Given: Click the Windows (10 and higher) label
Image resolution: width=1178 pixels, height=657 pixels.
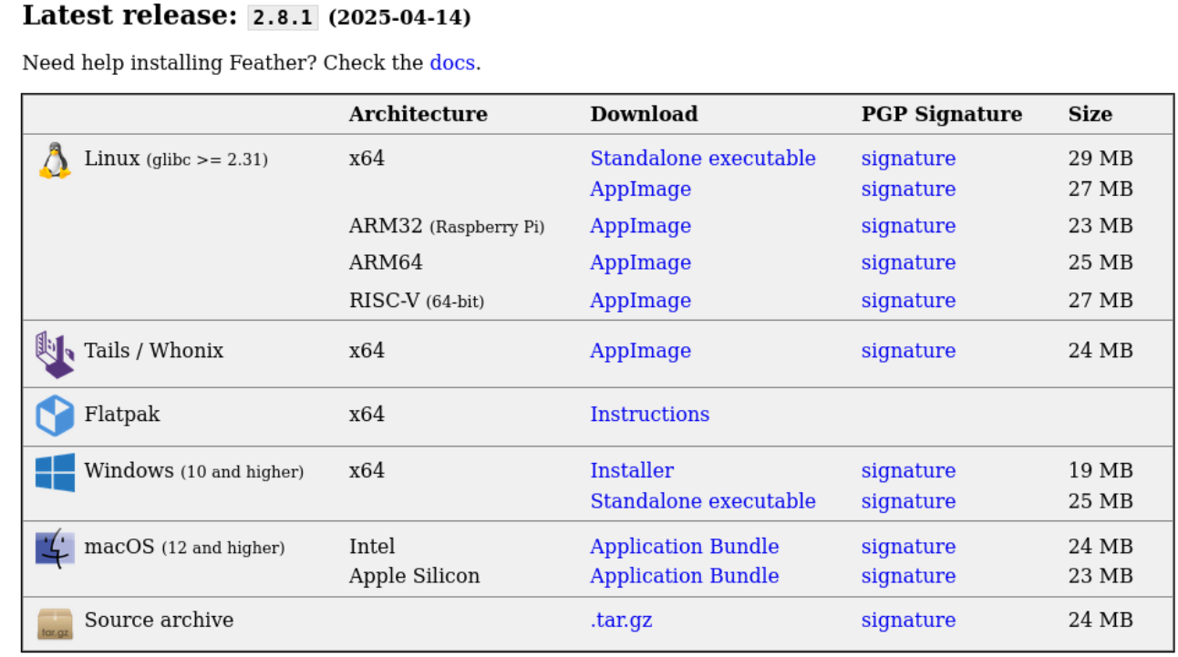Looking at the screenshot, I should pyautogui.click(x=194, y=471).
